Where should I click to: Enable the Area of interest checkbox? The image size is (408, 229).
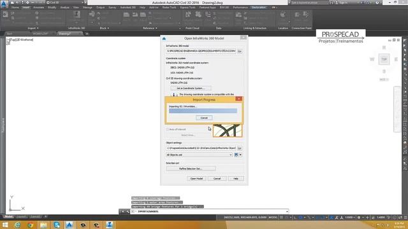[x=168, y=129]
